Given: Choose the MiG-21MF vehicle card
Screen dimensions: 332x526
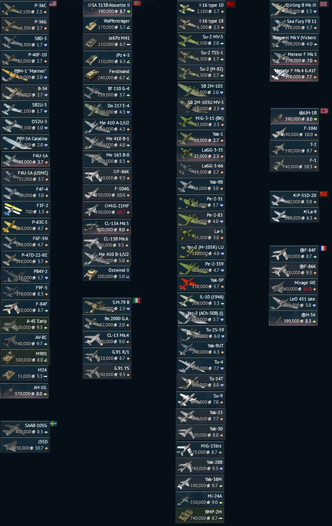Looking at the screenshot, I should (x=107, y=209).
